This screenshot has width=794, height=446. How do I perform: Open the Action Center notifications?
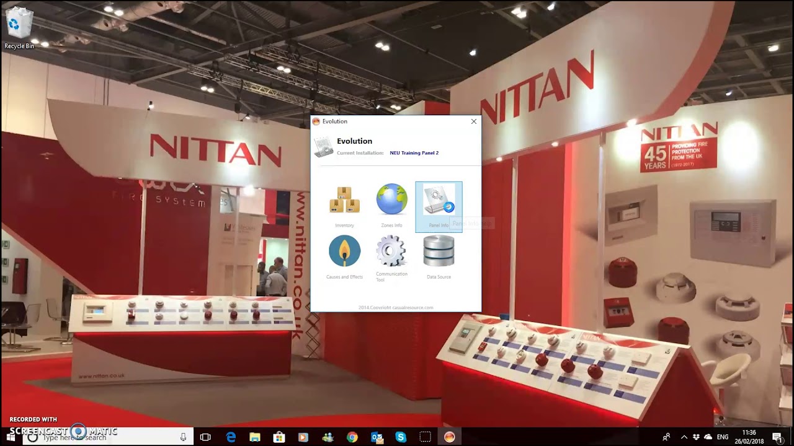pyautogui.click(x=777, y=437)
